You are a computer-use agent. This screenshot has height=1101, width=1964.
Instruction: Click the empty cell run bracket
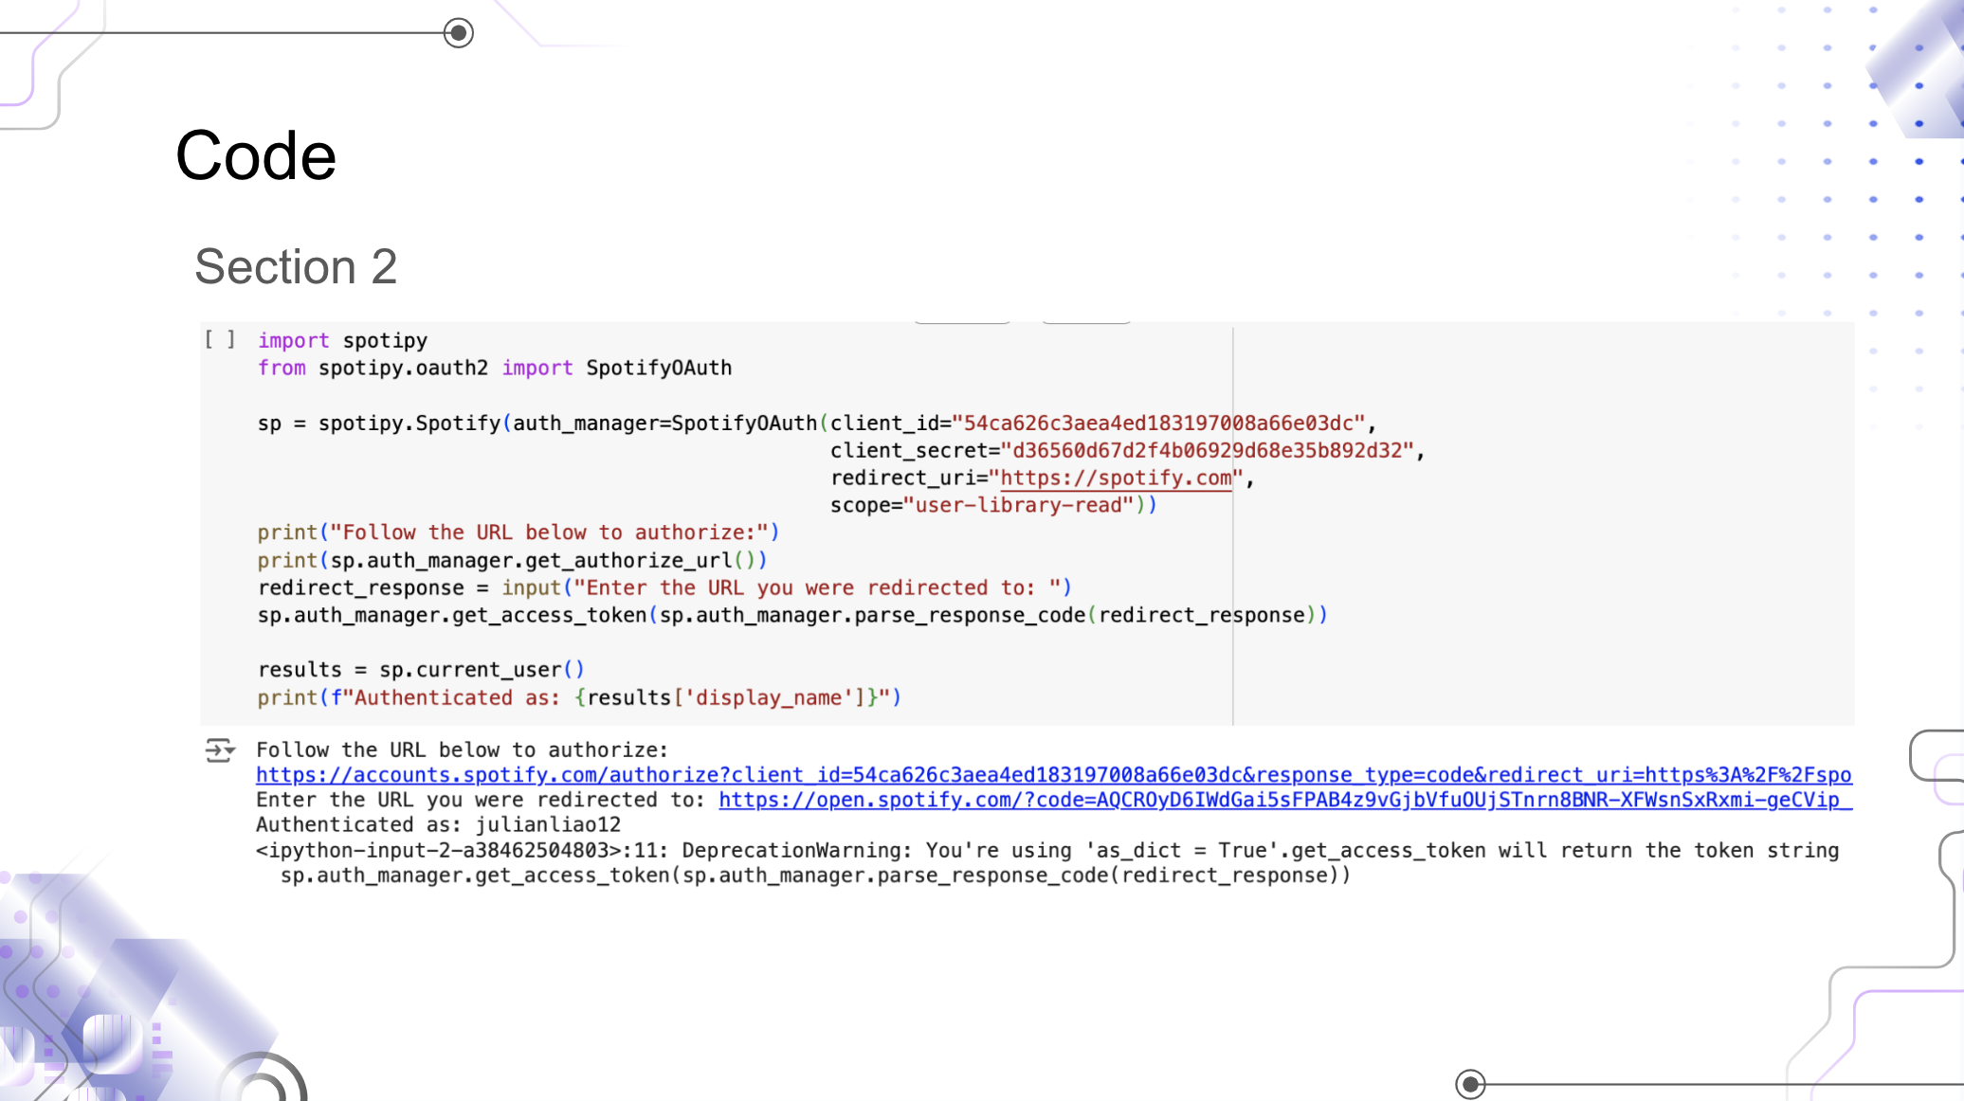coord(220,339)
